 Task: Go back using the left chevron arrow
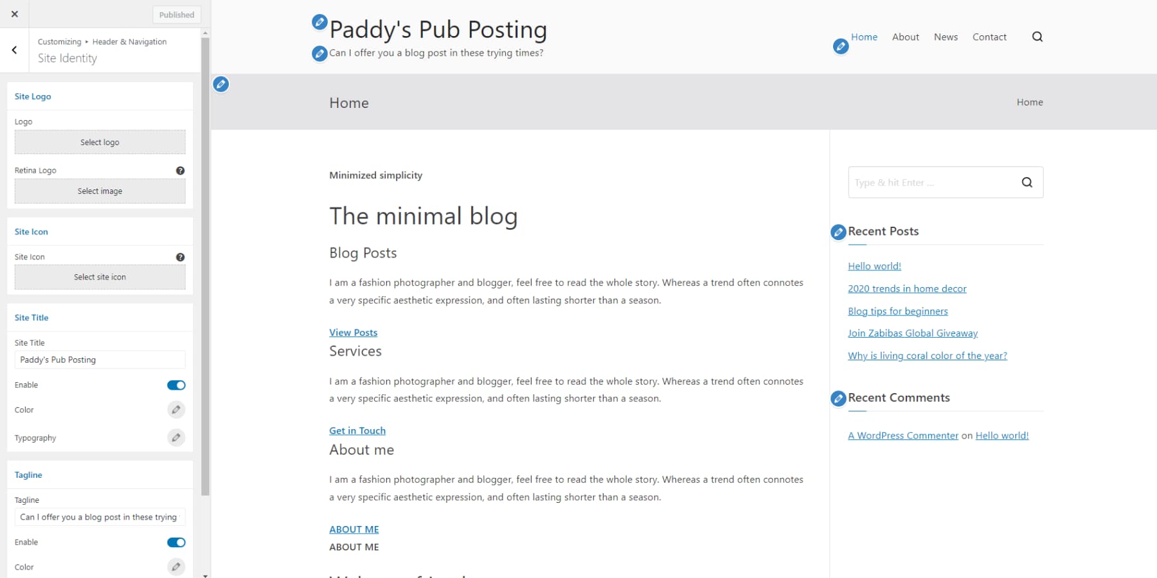click(14, 50)
